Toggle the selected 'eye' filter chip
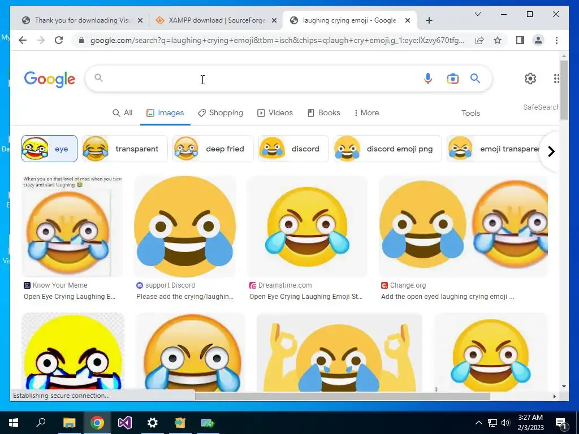The width and height of the screenshot is (579, 434). (50, 149)
